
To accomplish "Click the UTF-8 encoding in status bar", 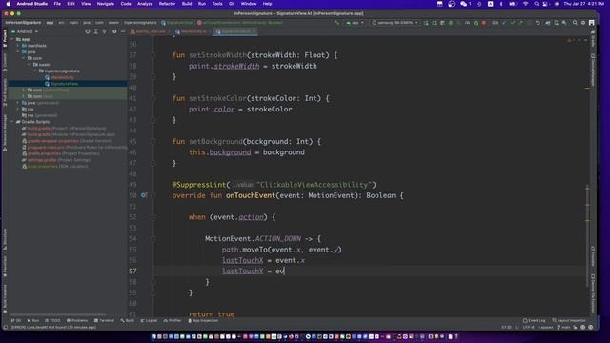I will click(x=528, y=327).
